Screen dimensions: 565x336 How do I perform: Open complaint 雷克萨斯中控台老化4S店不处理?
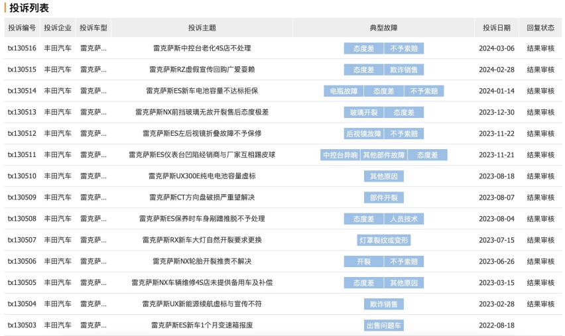click(x=202, y=48)
